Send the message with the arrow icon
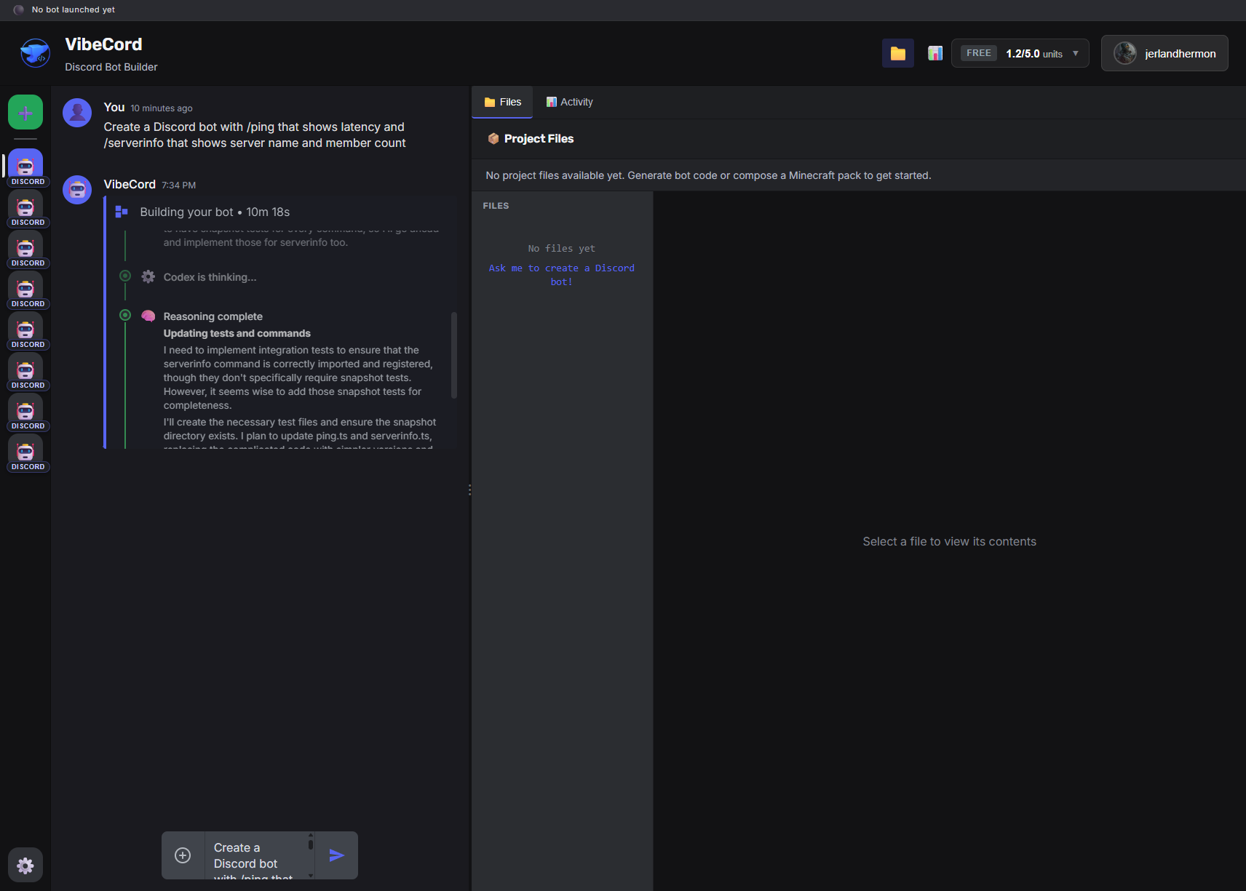 tap(336, 855)
